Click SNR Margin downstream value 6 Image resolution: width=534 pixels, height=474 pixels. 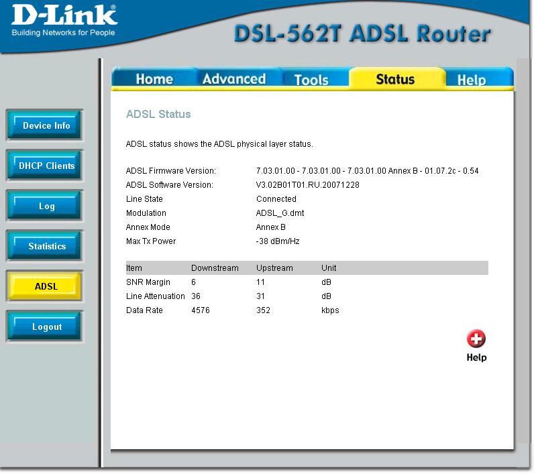pyautogui.click(x=193, y=282)
